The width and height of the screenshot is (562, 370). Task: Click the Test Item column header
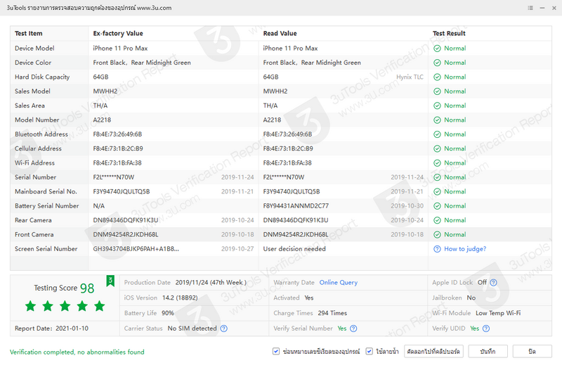28,33
